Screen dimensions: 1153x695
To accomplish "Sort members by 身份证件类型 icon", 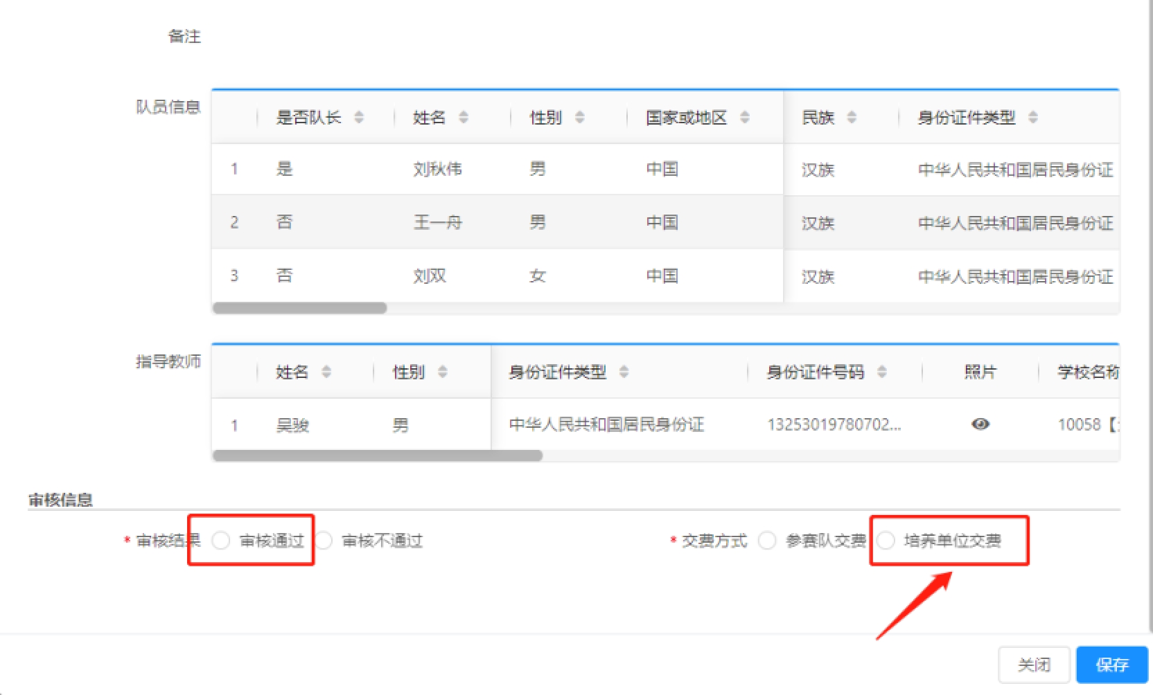I will pos(1033,117).
